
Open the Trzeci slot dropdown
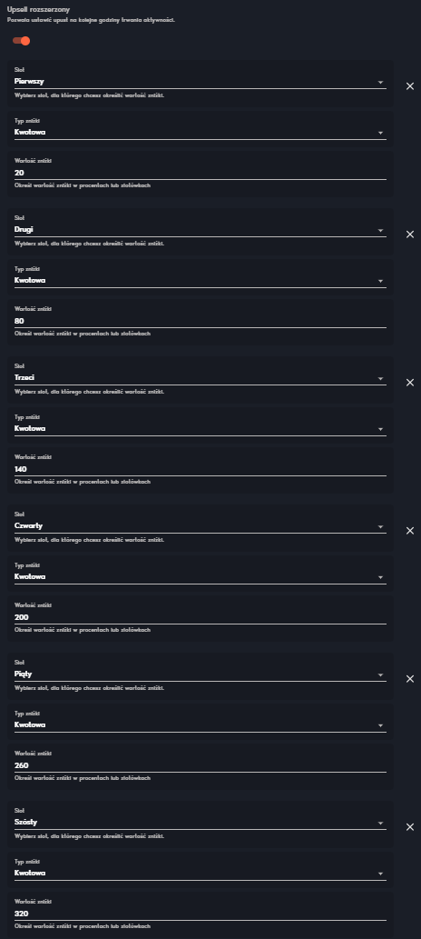(201, 378)
